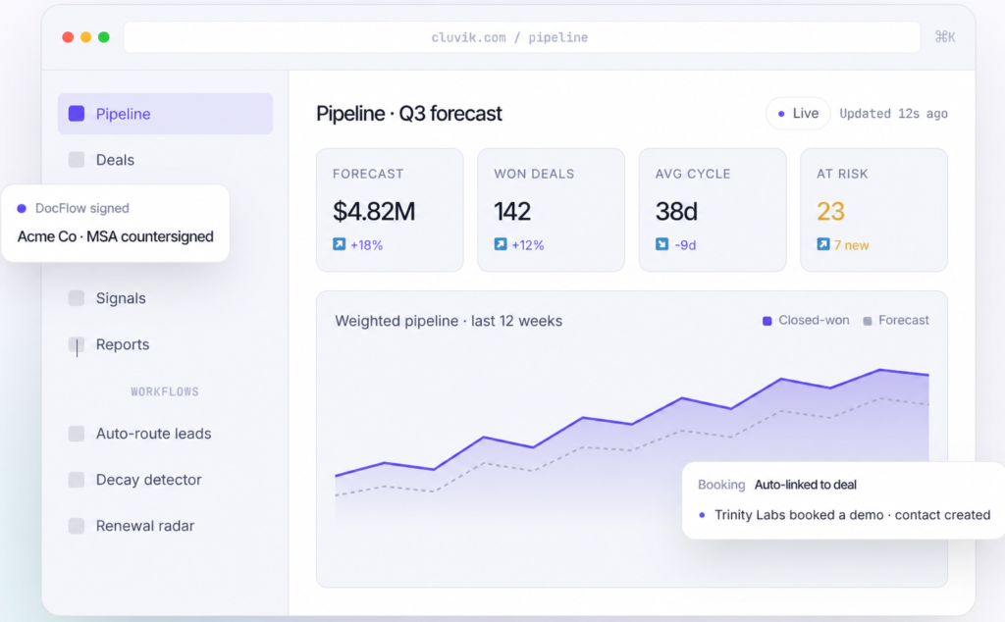Screen dimensions: 1005x622
Task: Click the +12% won deals change value
Action: tap(527, 245)
